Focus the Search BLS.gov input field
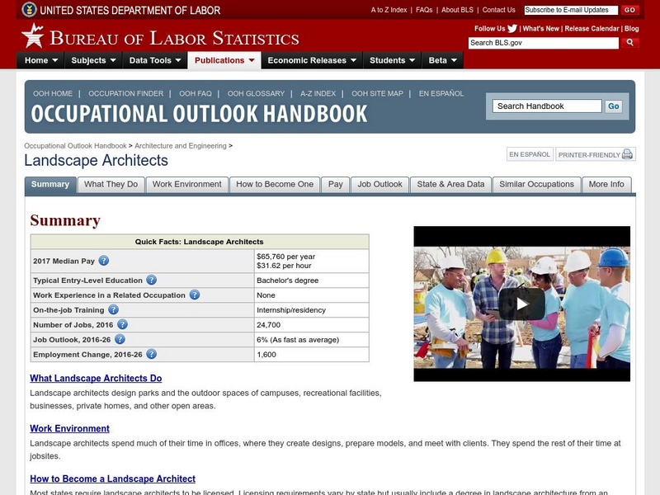 (x=544, y=43)
